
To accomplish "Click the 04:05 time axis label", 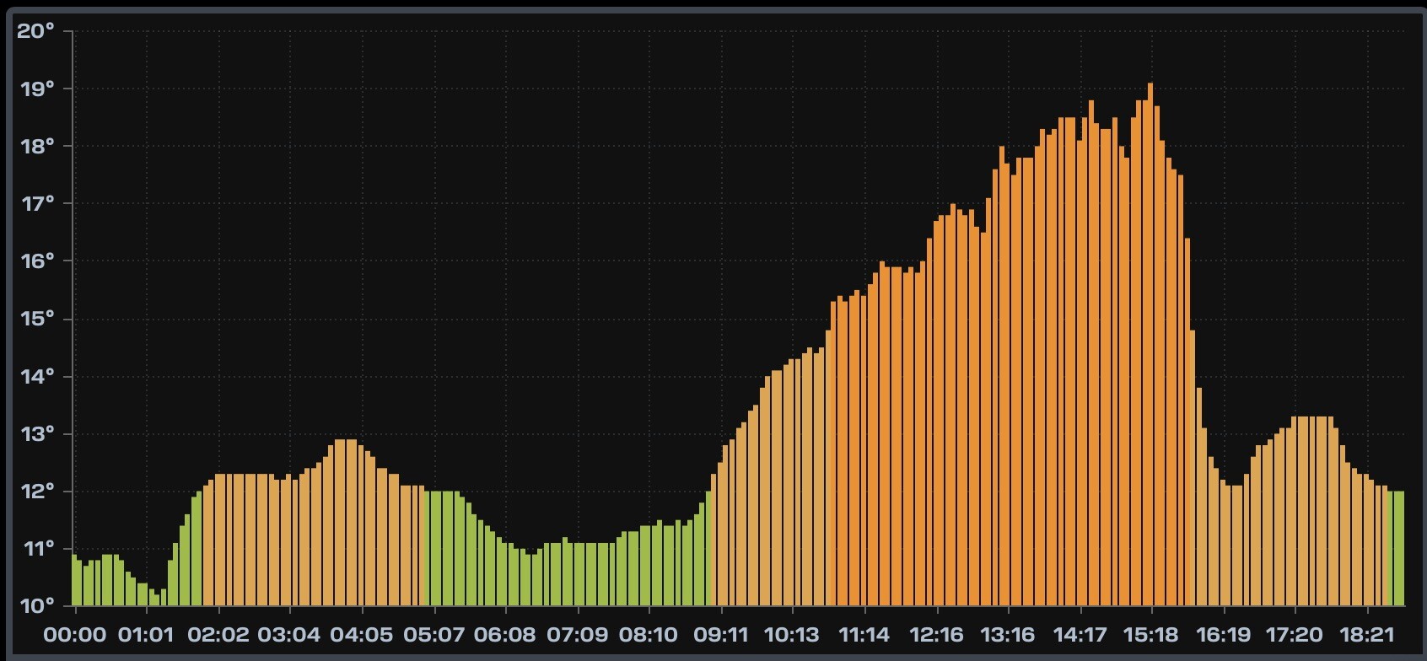I will coord(362,634).
